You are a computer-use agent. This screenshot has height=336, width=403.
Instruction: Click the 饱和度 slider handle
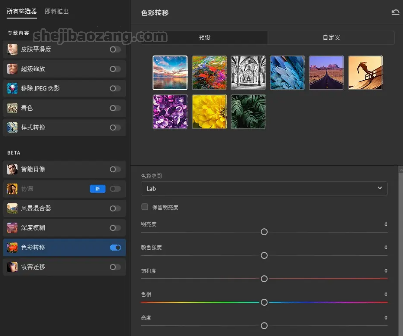pyautogui.click(x=264, y=279)
